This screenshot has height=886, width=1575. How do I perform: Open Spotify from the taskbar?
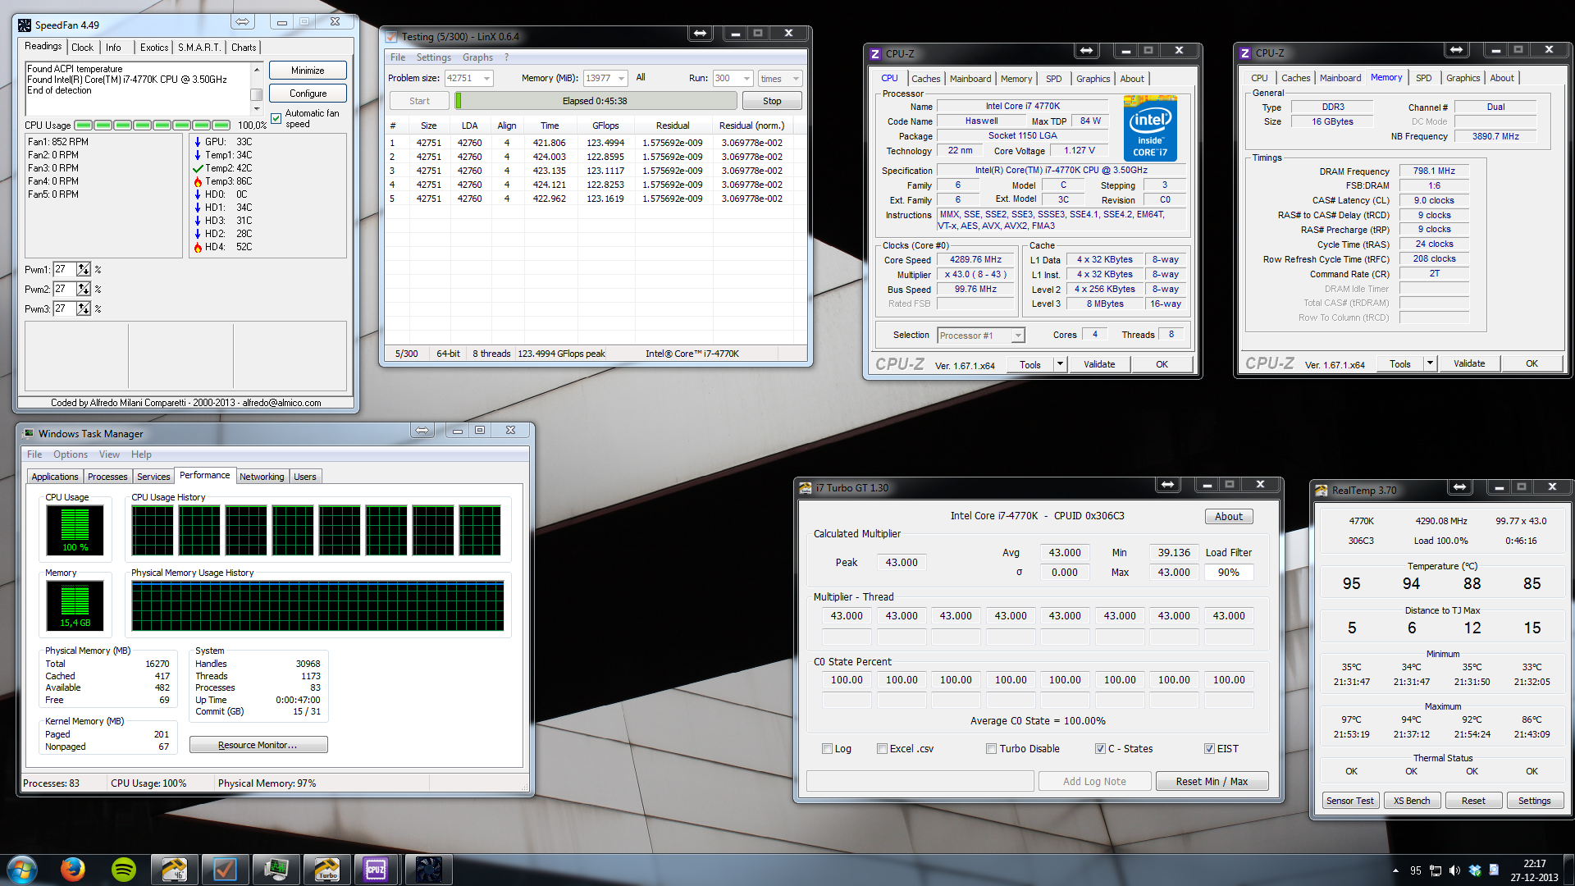(124, 869)
